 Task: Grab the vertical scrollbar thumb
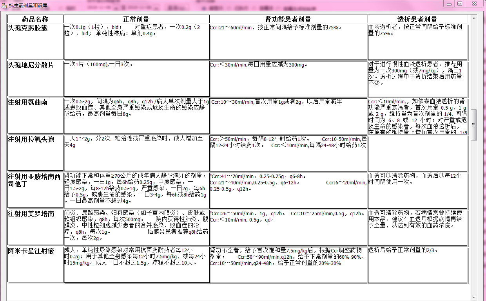(x=473, y=125)
